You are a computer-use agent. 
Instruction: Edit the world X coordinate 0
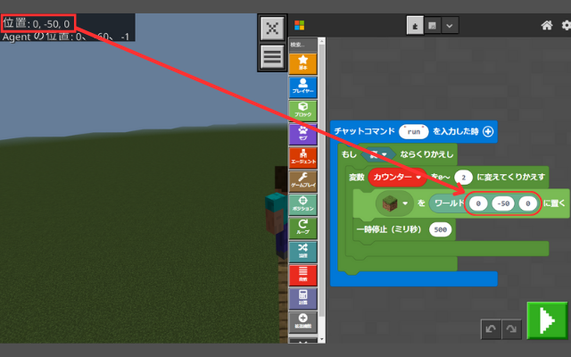pyautogui.click(x=478, y=203)
